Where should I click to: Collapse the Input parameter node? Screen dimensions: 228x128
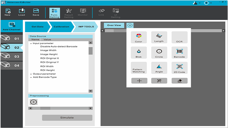coord(31,43)
